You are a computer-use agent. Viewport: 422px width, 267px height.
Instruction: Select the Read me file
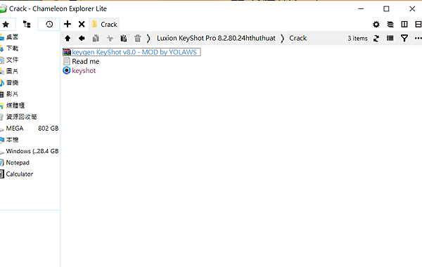pos(86,61)
